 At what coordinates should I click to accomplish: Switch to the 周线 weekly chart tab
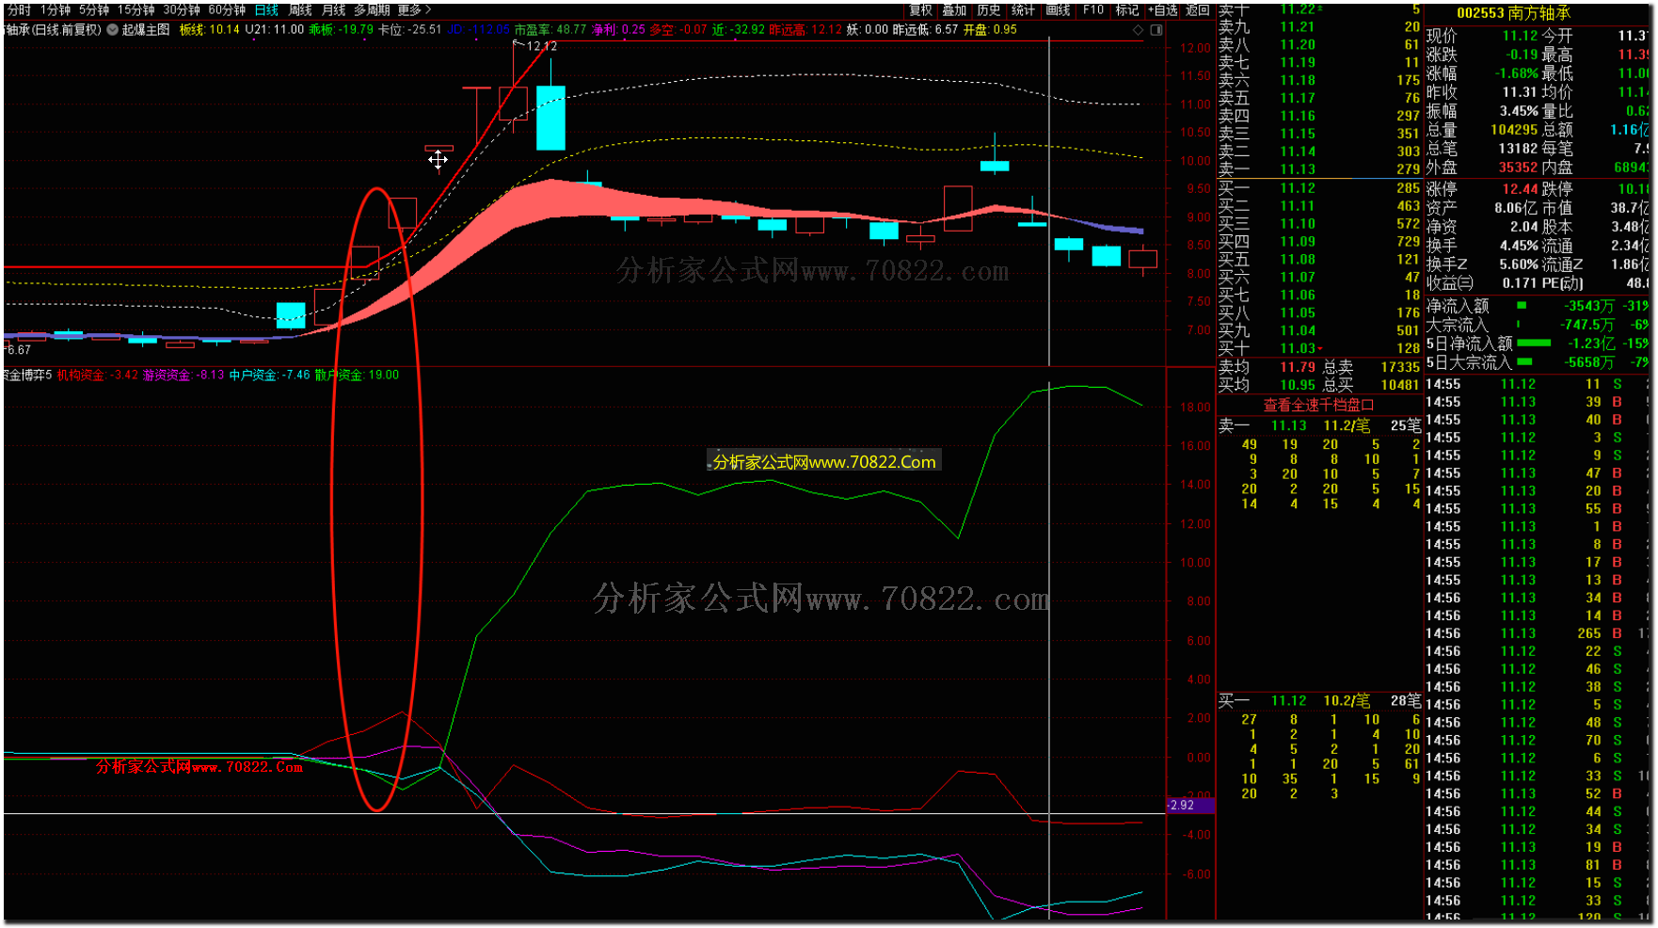tap(300, 10)
